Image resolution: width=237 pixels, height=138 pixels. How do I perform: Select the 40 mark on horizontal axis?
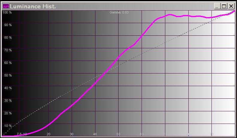click(95, 134)
